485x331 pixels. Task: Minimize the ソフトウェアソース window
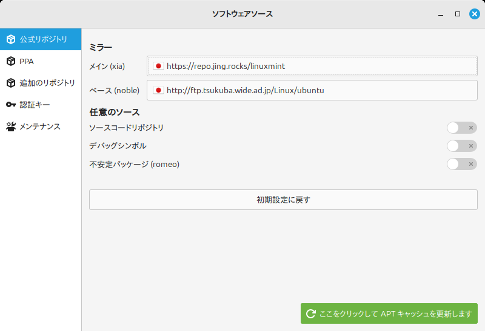click(441, 14)
